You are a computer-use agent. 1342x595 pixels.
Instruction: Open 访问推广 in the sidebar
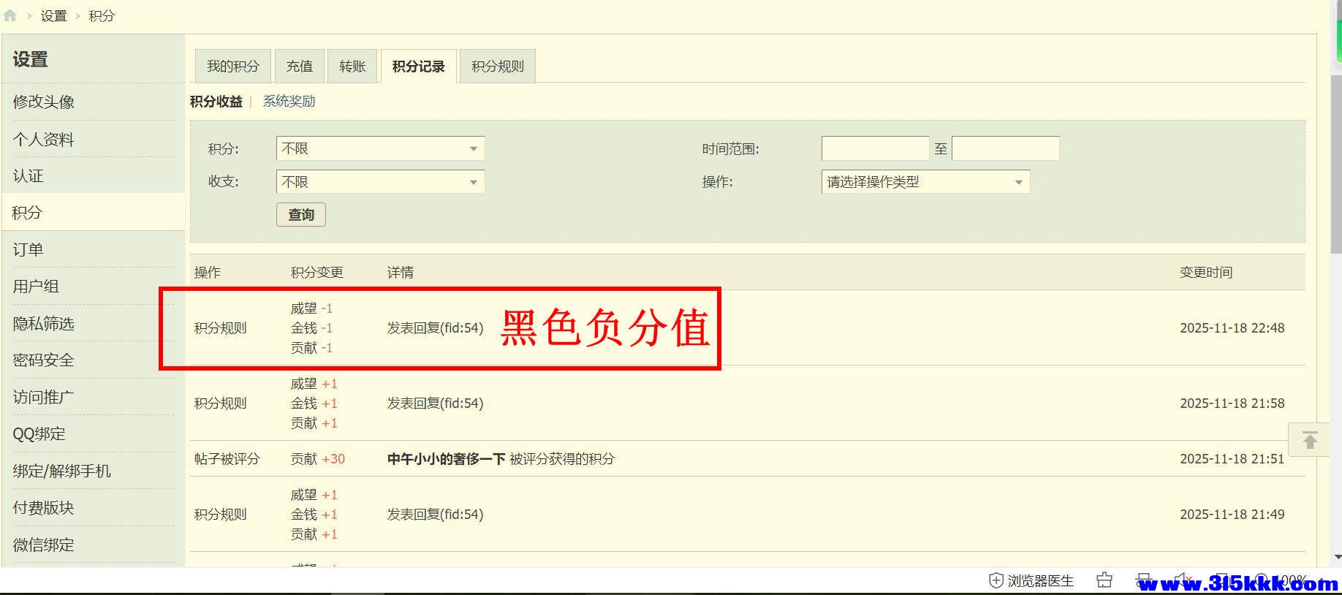44,397
